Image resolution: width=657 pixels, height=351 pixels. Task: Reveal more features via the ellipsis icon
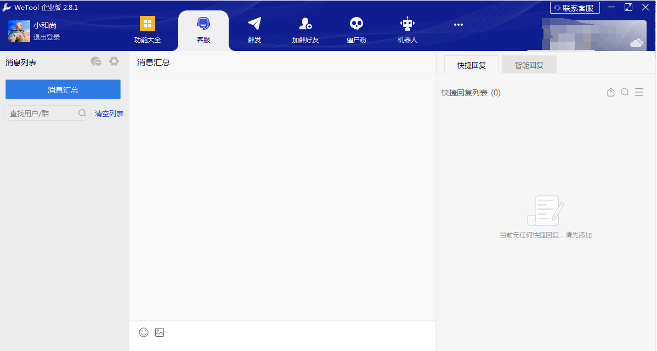tap(458, 24)
